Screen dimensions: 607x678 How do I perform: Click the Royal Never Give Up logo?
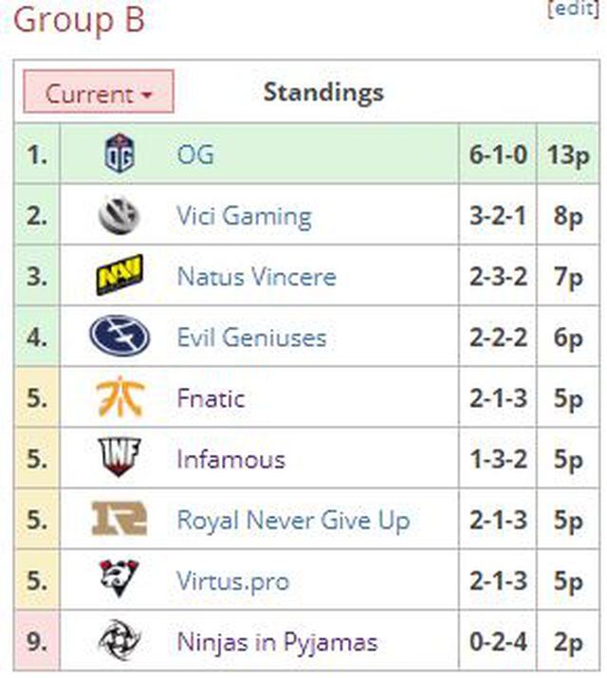click(120, 520)
